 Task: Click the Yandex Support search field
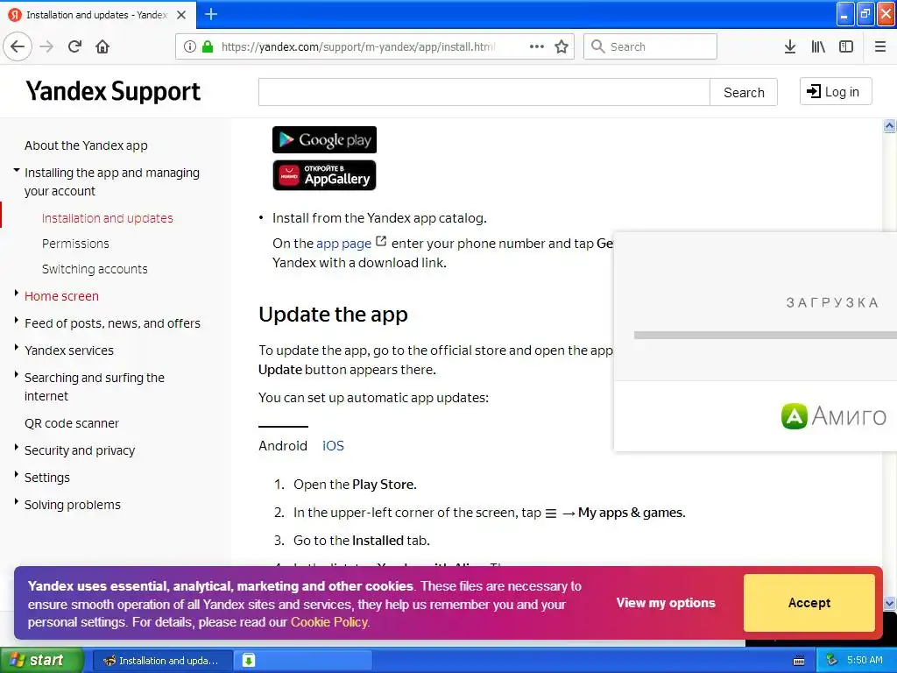tap(484, 92)
